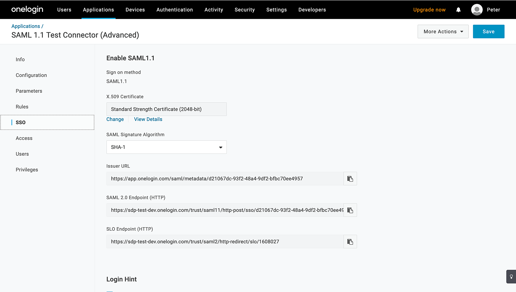Click the Change certificate link
The width and height of the screenshot is (516, 292).
pos(115,119)
